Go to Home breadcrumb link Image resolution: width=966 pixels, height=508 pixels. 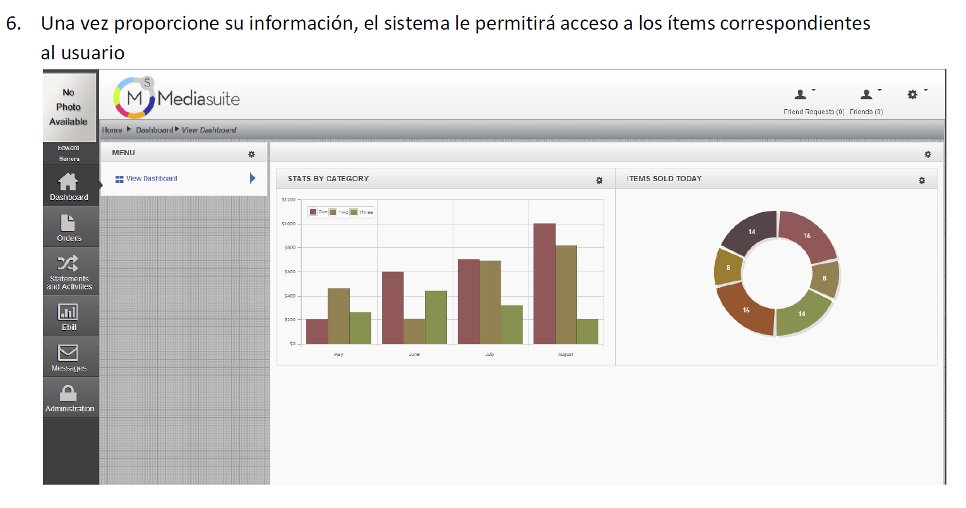point(112,130)
